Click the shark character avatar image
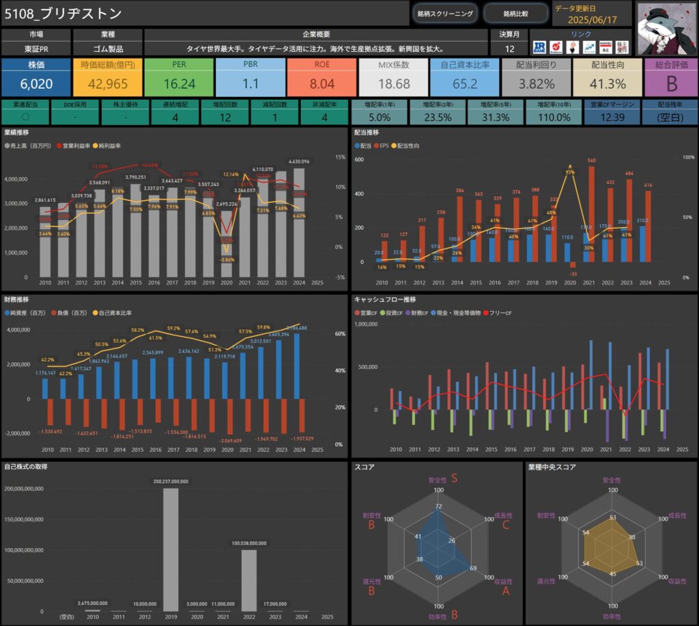Screen dimensions: 699x626 [x=666, y=29]
